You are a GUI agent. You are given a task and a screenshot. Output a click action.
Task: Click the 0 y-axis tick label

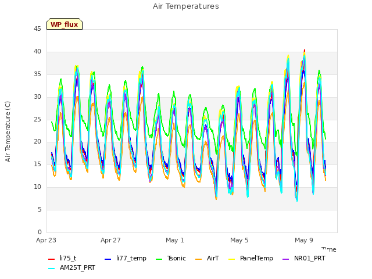point(40,232)
